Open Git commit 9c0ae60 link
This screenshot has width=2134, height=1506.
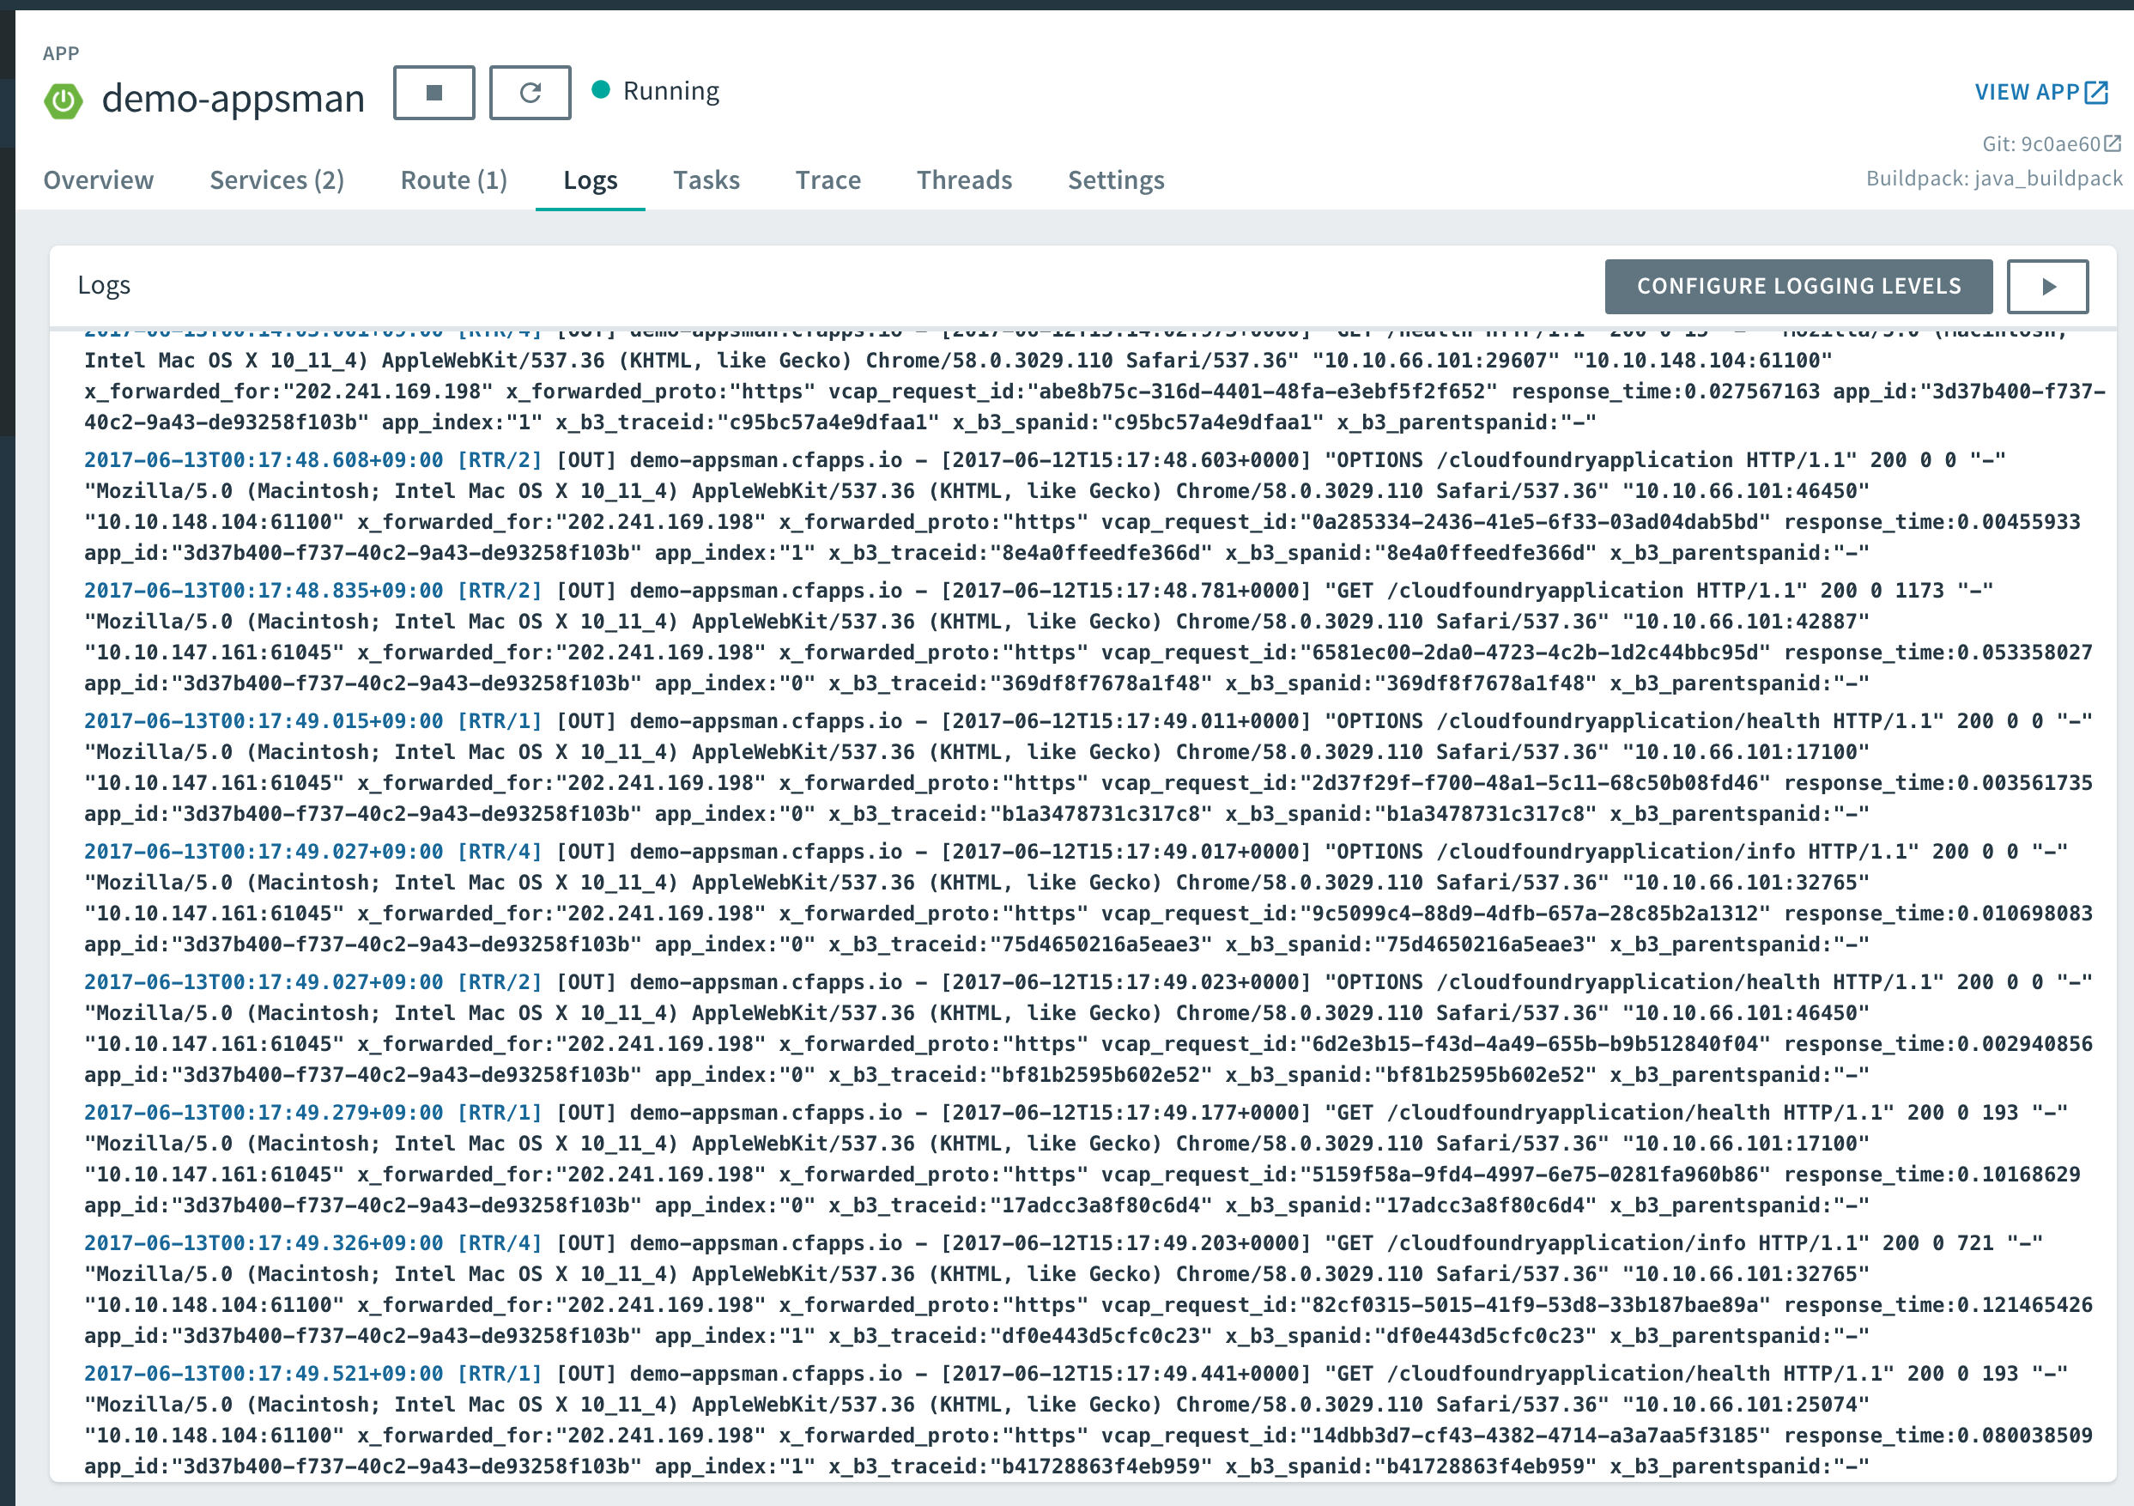pos(2041,144)
